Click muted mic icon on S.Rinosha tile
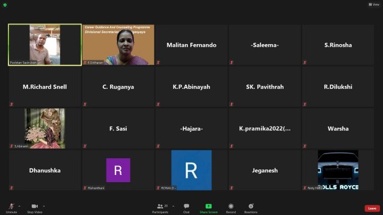The height and width of the screenshot is (215, 383). (305, 63)
